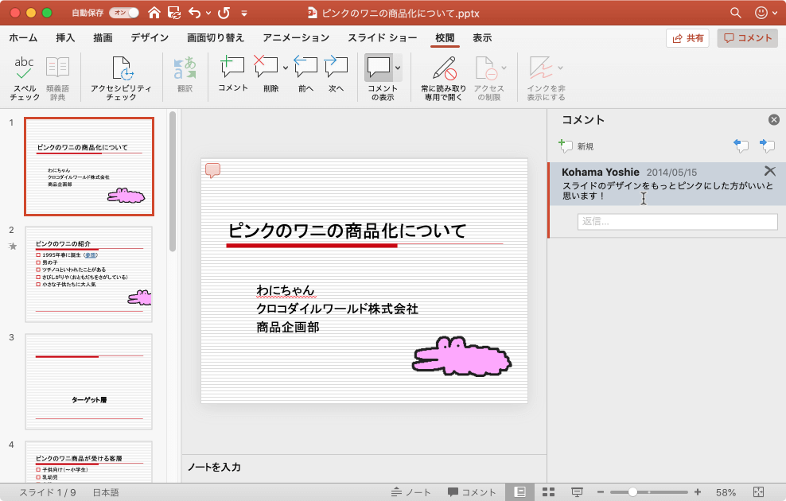Open the アニメーション ribbon tab
The width and height of the screenshot is (786, 501).
[296, 38]
